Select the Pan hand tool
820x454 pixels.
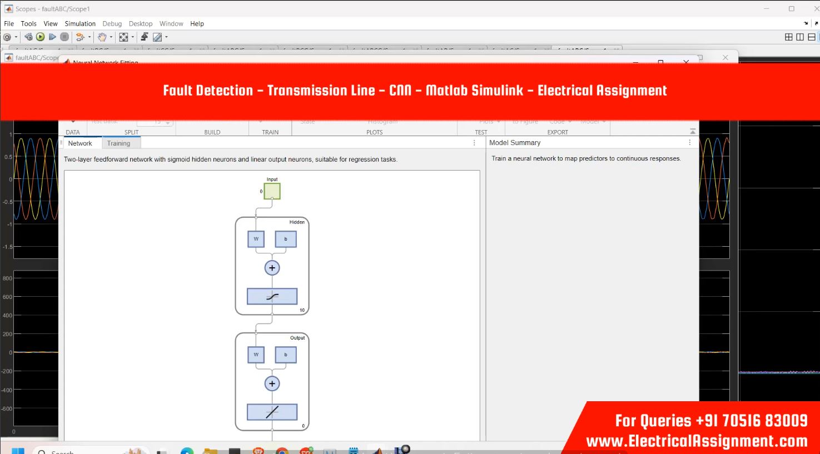[x=102, y=37]
